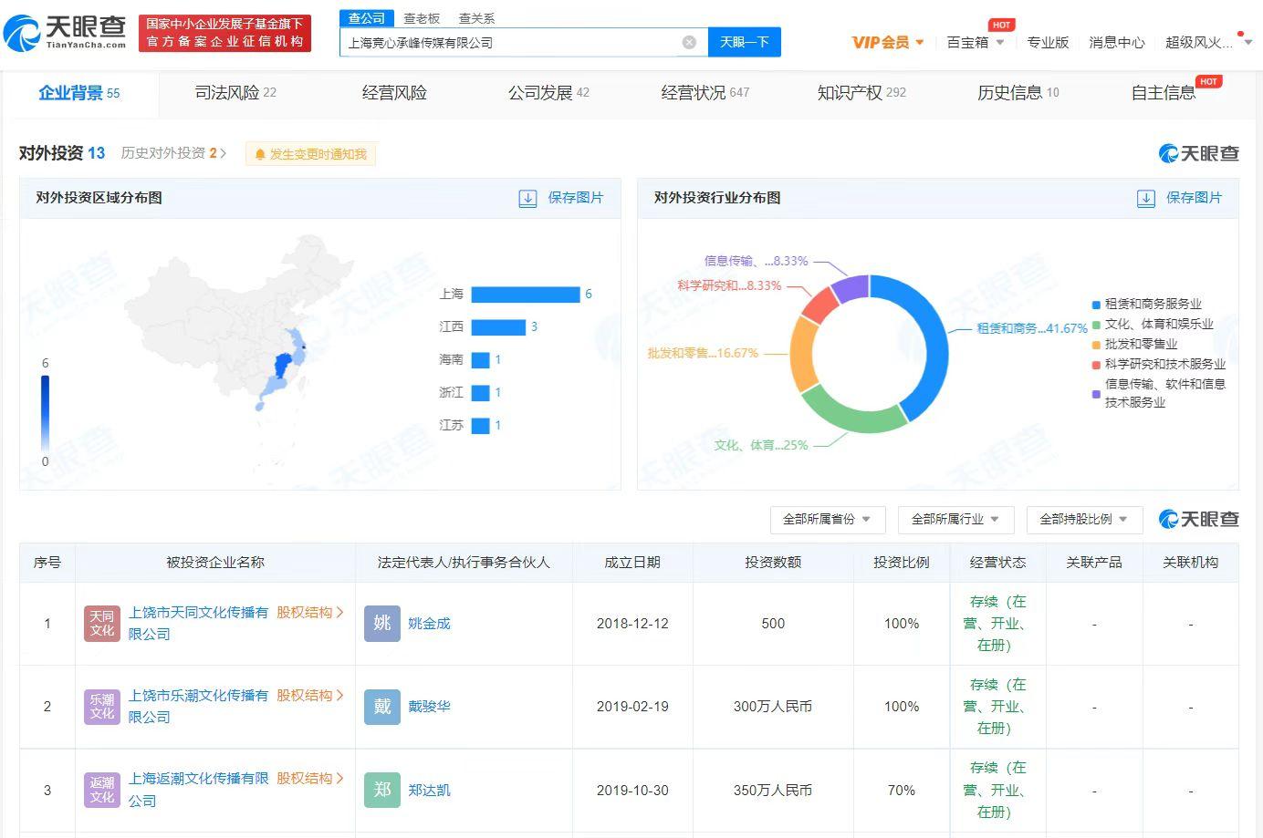Open the VIP会员 dropdown
This screenshot has height=838, width=1263.
click(887, 42)
